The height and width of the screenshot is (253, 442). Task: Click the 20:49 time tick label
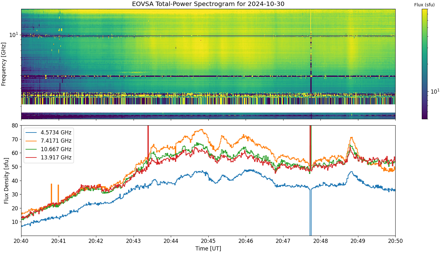[358, 241]
